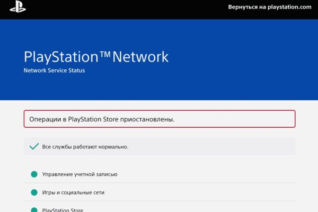
Task: Click the green checkmark status icon
Action: [x=34, y=146]
